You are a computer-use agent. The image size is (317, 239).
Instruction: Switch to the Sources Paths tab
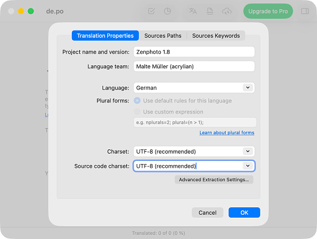point(163,36)
